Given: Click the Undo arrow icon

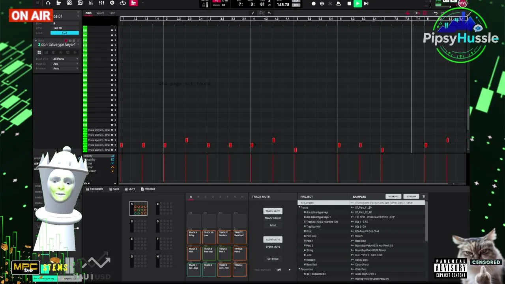Looking at the screenshot, I should coord(436,13).
